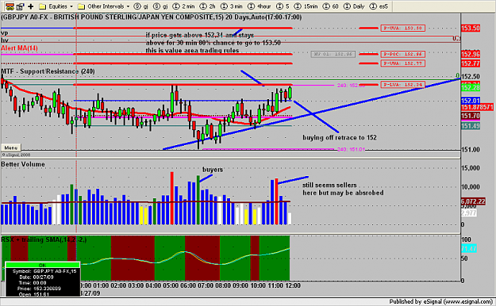This screenshot has height=306, width=496.
Task: Open the chart Menu button
Action: pyautogui.click(x=11, y=147)
